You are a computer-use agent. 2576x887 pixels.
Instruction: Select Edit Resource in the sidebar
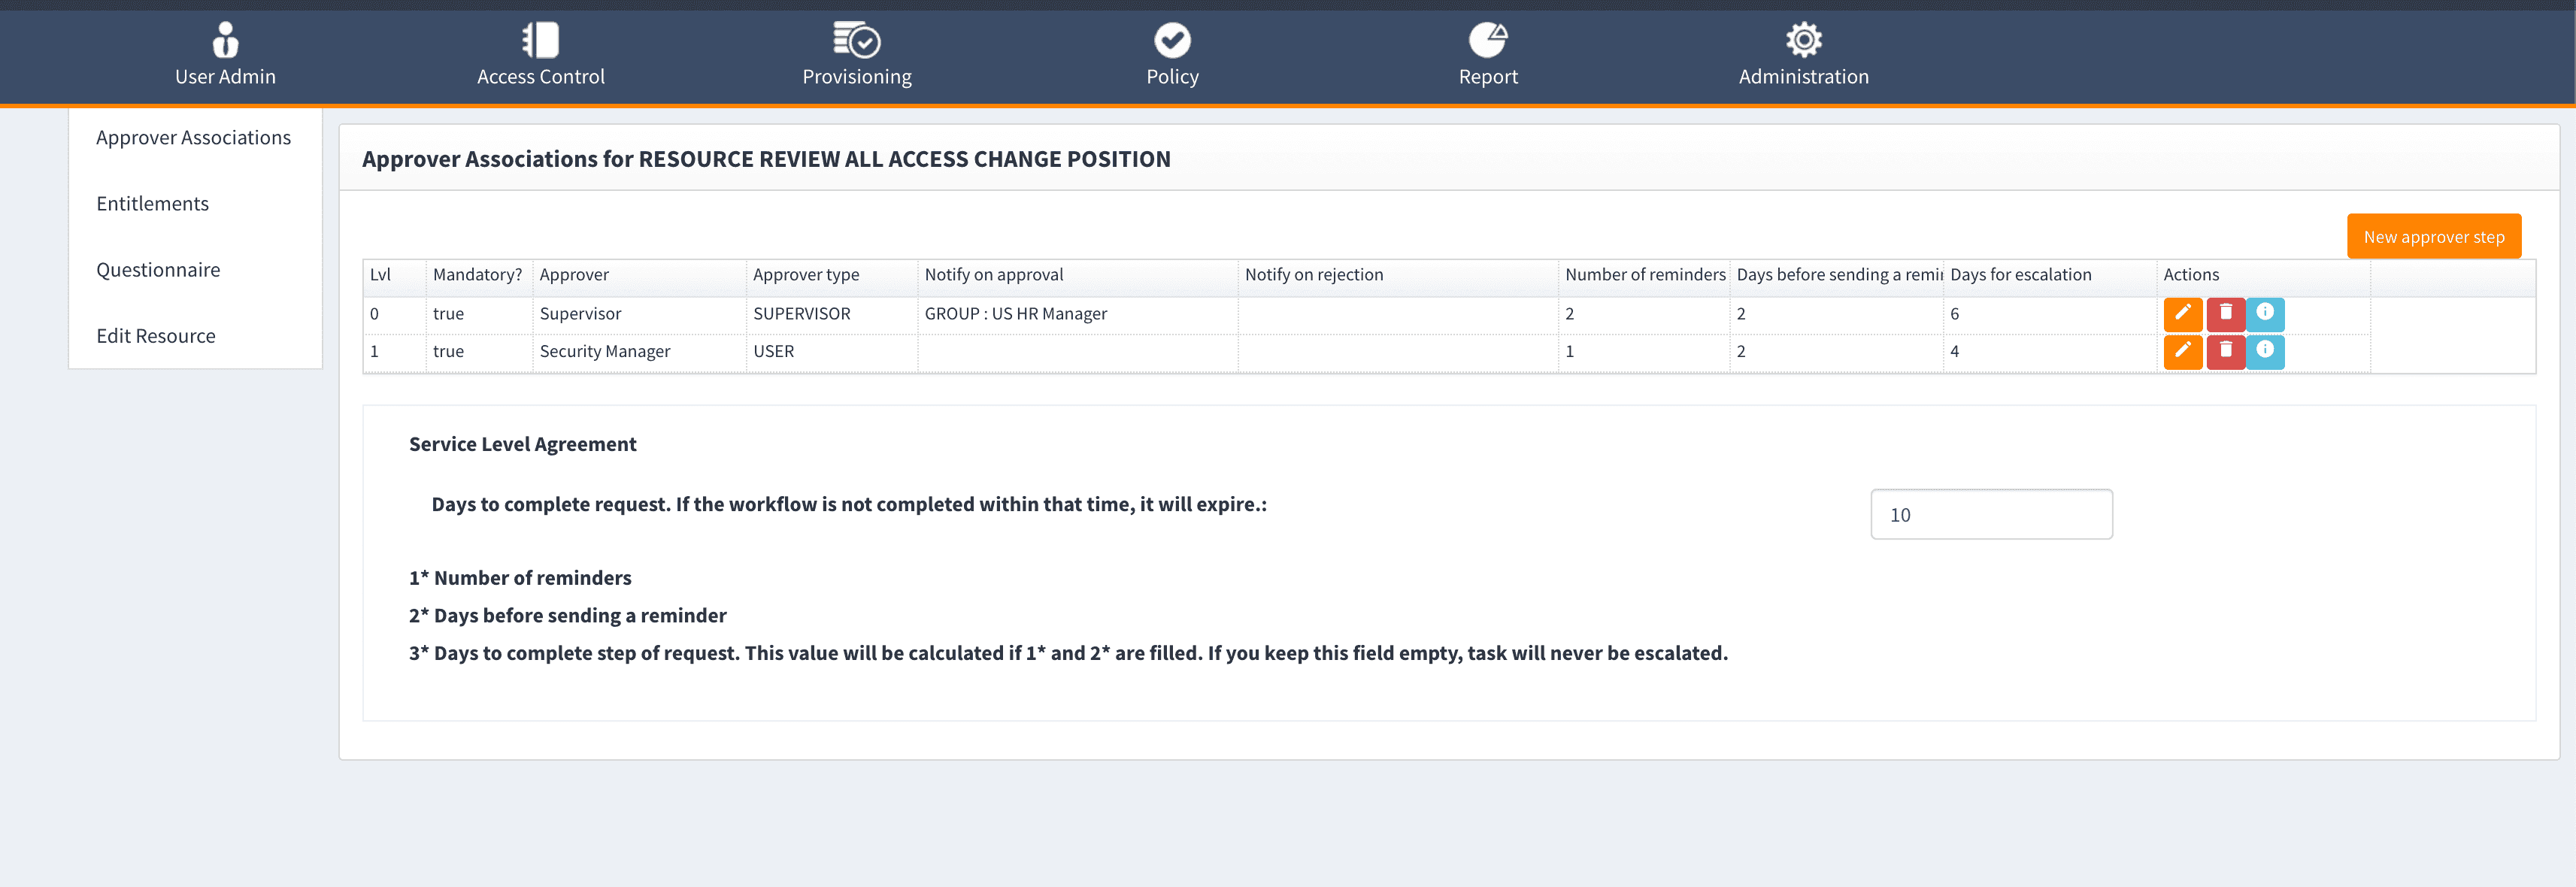tap(155, 336)
